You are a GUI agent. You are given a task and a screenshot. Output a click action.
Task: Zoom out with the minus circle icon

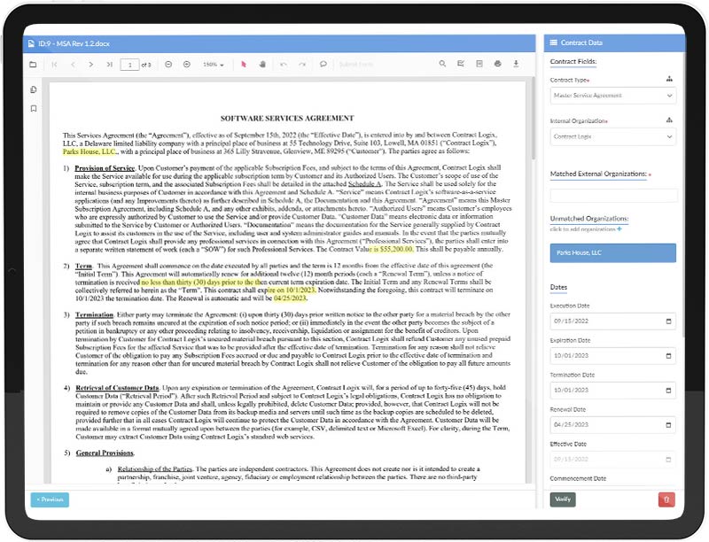point(168,65)
